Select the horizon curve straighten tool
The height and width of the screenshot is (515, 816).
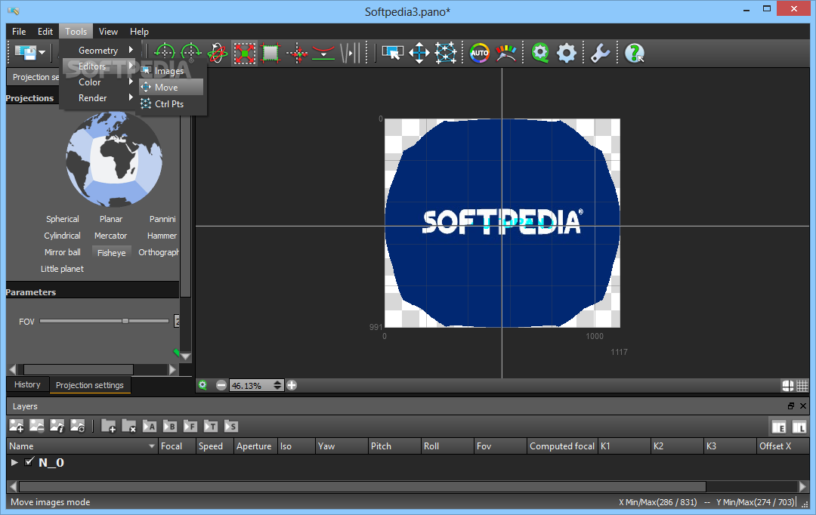coord(323,53)
